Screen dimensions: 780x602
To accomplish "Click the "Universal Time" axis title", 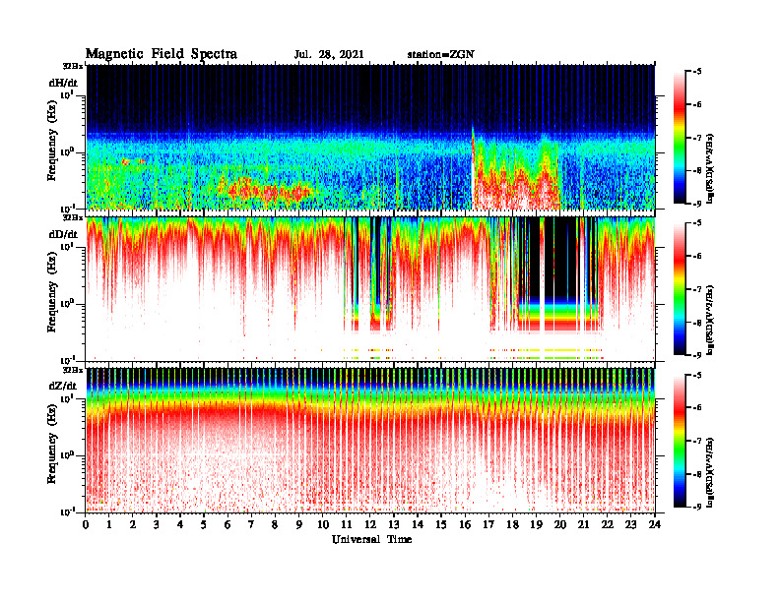I will pyautogui.click(x=371, y=539).
